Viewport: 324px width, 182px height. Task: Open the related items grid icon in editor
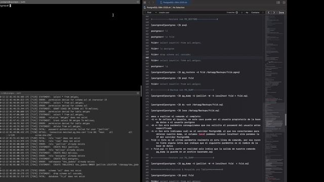pos(145,3)
